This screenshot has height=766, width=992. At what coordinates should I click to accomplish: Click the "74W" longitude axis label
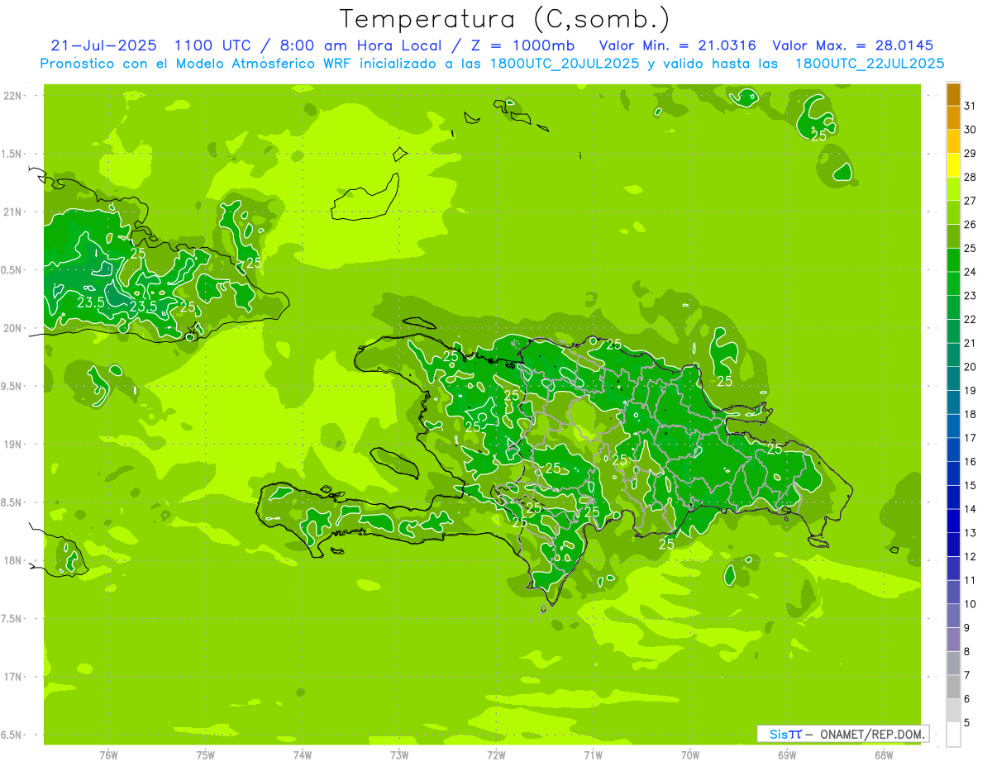(x=303, y=755)
